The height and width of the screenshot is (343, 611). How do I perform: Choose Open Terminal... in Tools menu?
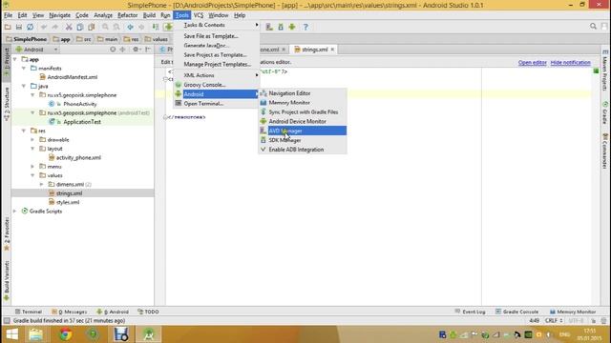tap(217, 104)
